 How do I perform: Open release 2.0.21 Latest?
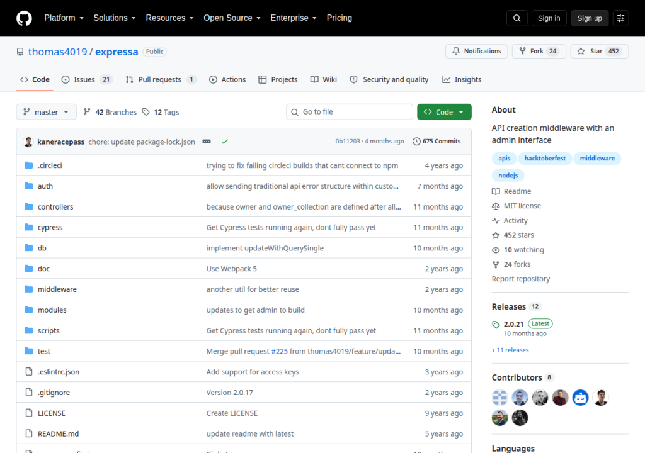(522, 328)
